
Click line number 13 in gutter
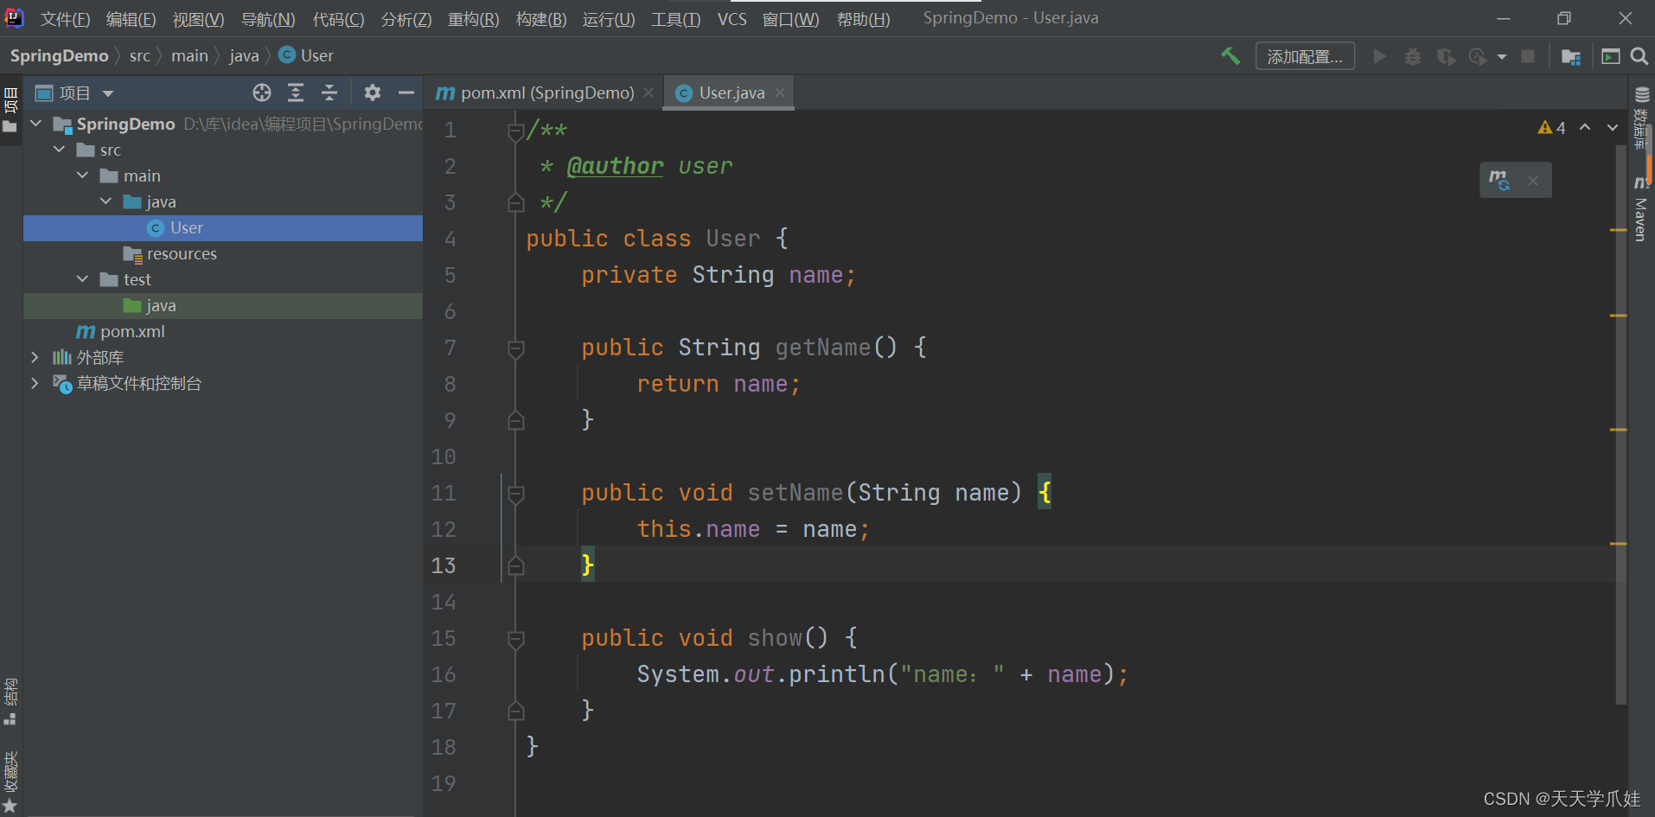[x=444, y=565]
